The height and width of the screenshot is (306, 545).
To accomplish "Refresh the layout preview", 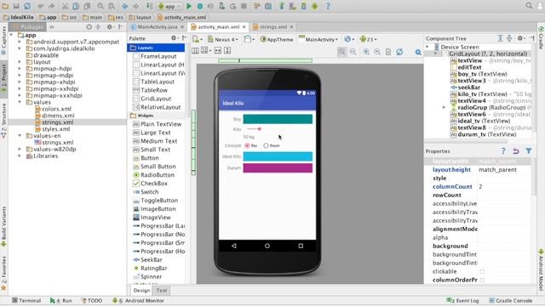I will click(399, 52).
